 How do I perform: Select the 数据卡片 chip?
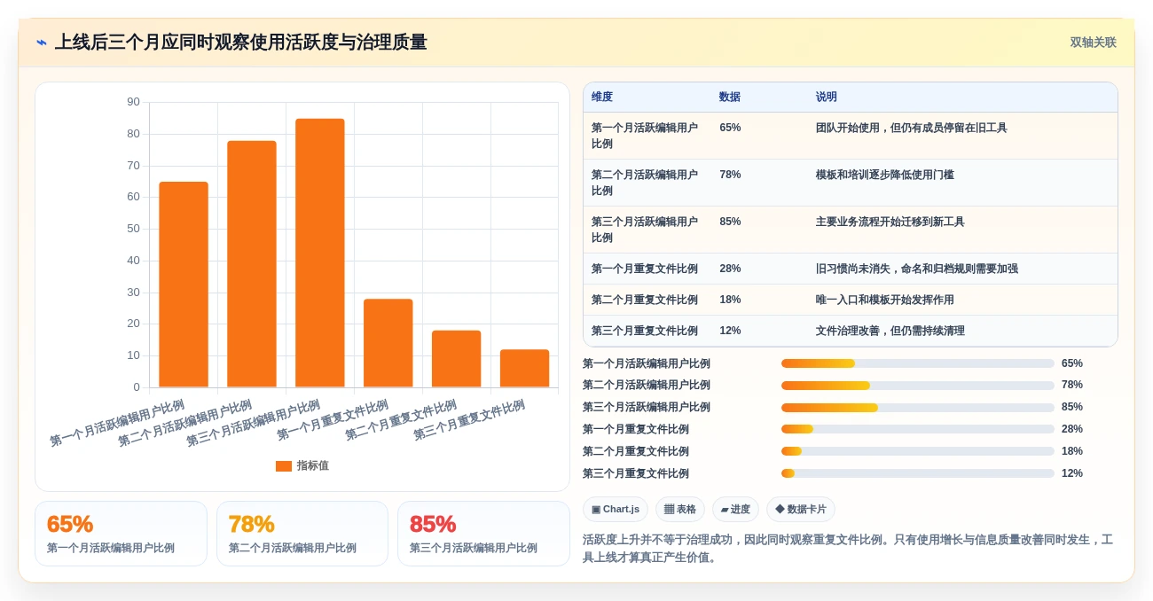801,510
